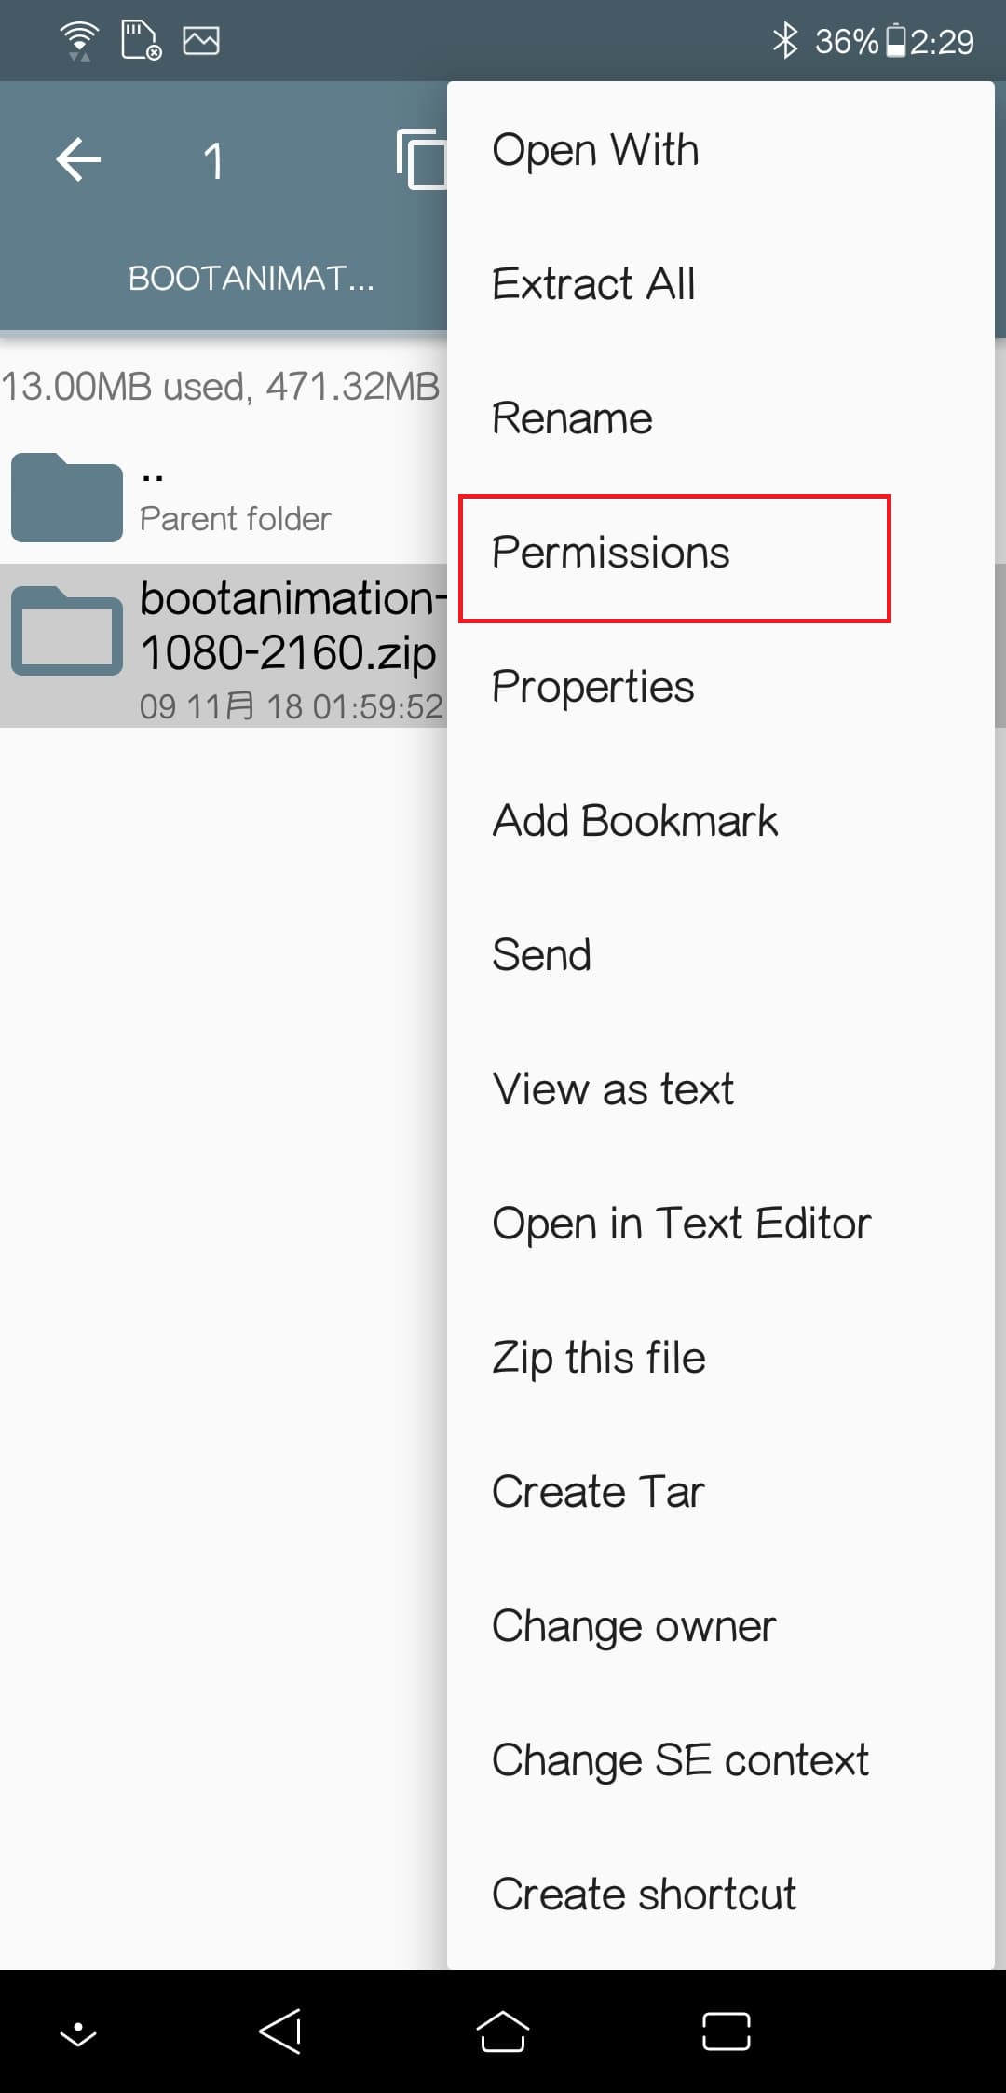This screenshot has height=2093, width=1006.
Task: Tap the hide navigation bar chevron
Action: pos(78,2033)
